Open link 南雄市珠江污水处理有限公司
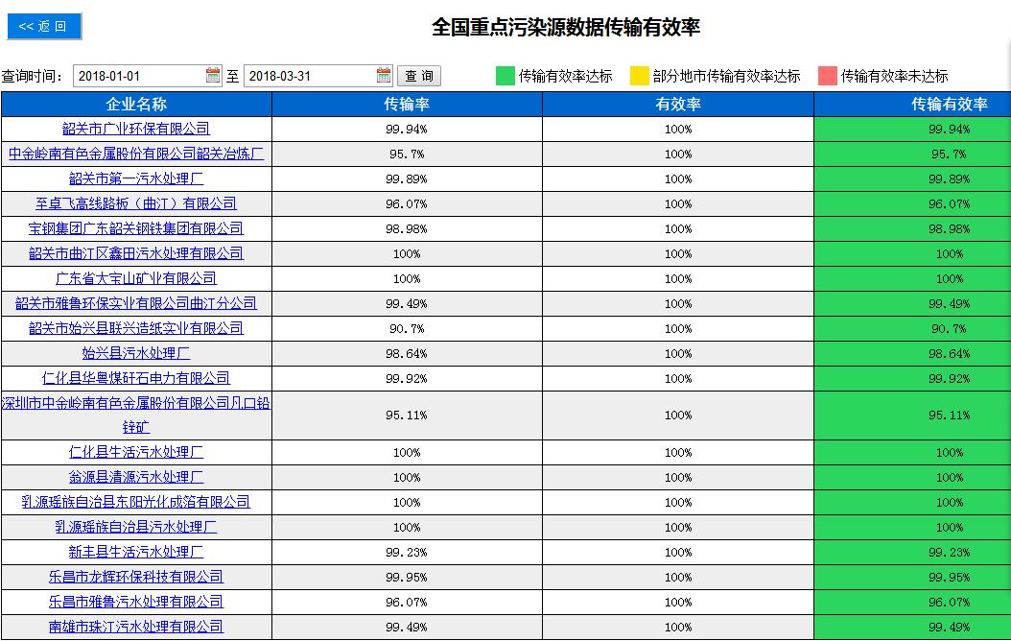The height and width of the screenshot is (641, 1011). click(x=136, y=628)
